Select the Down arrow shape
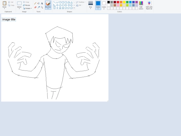Image resolution: width=181 pixels, height=136 pixels. [x=55, y=8]
